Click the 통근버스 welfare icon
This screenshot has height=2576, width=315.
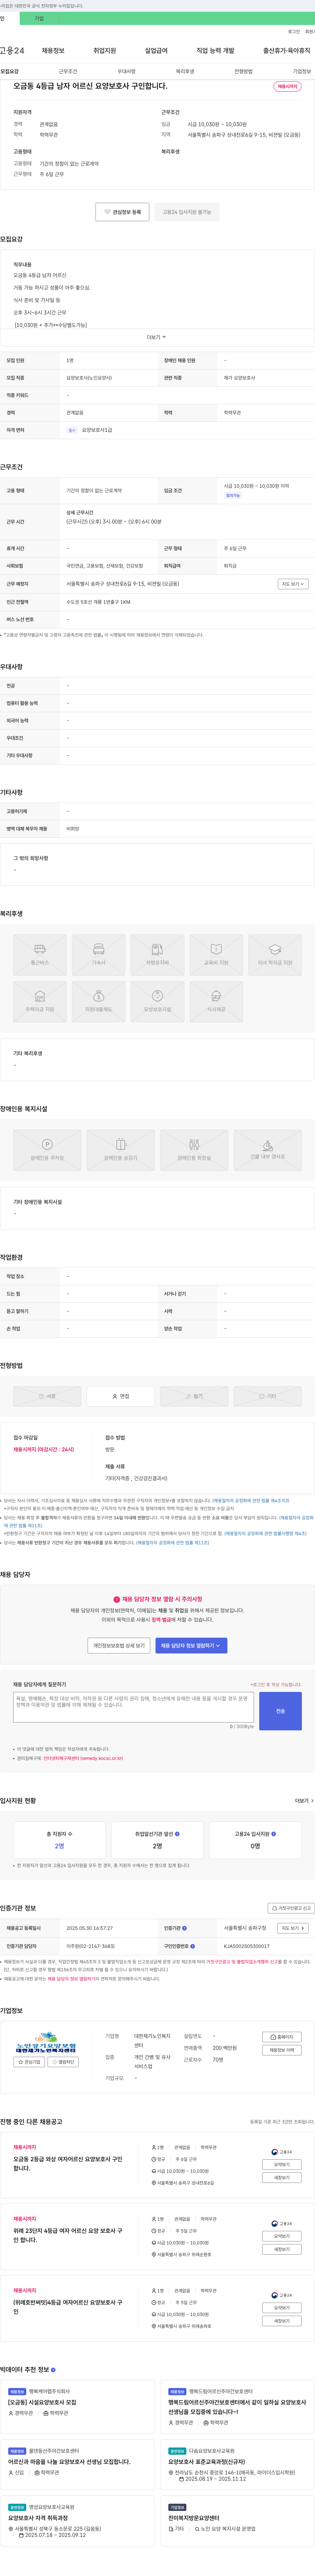point(40,955)
